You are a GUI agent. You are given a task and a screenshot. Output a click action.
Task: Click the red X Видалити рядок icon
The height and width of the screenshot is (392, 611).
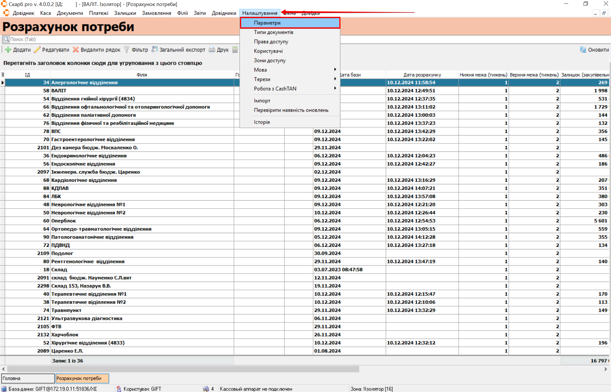pyautogui.click(x=76, y=50)
